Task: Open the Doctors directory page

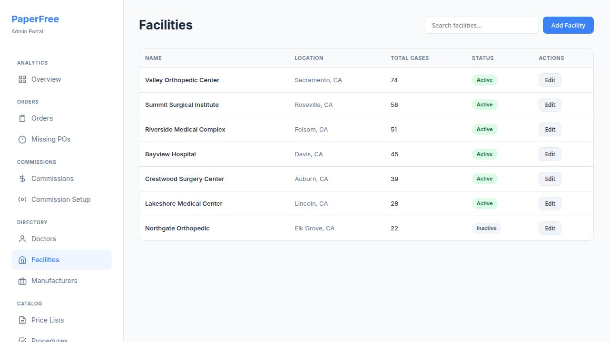Action: pyautogui.click(x=43, y=239)
